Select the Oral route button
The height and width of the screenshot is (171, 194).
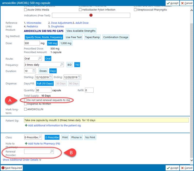[48, 59]
